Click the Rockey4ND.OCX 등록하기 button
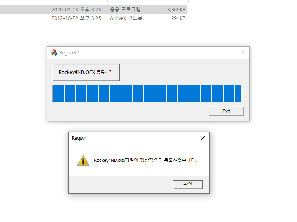Viewport: 297px width, 222px height. (86, 72)
